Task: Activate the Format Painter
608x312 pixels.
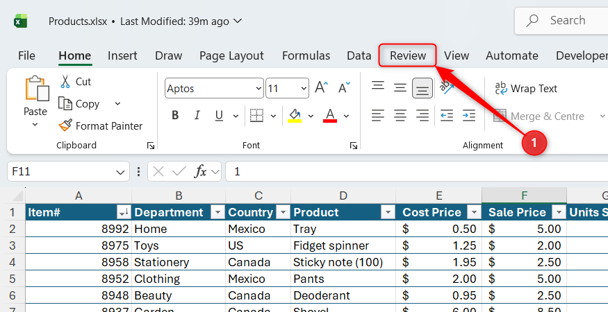Action: point(101,125)
